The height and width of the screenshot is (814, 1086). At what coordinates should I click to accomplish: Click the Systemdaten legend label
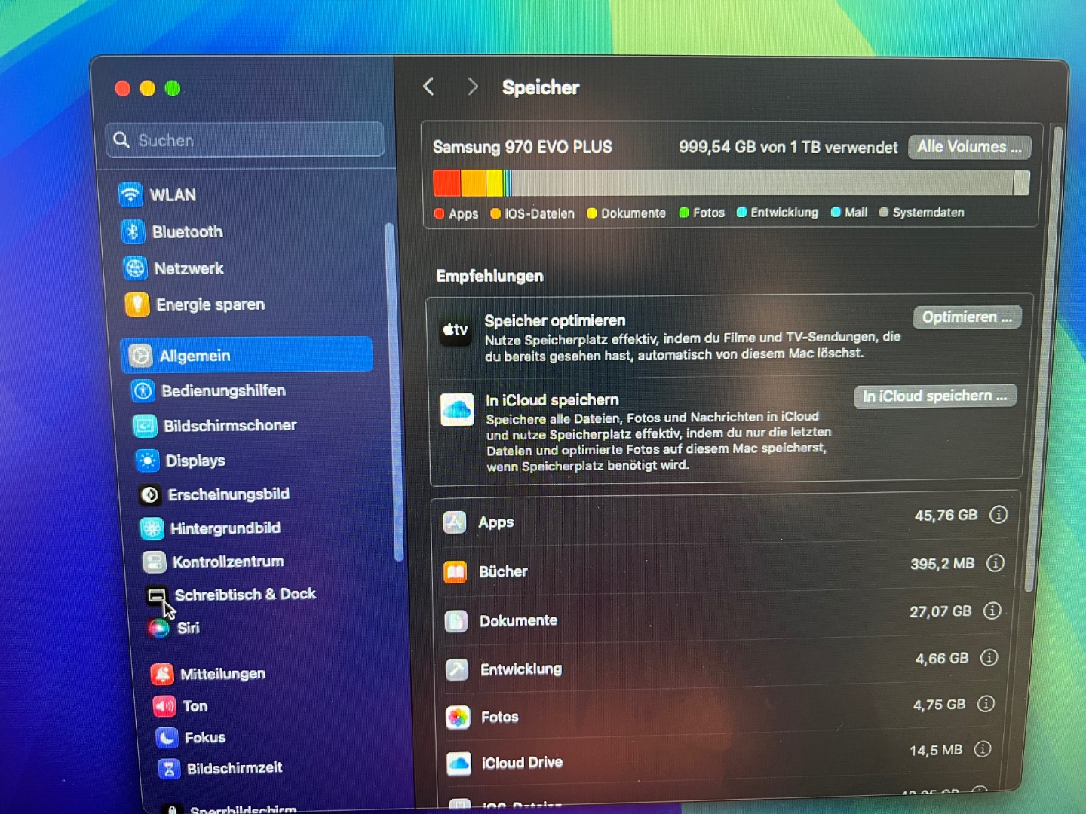click(x=928, y=213)
